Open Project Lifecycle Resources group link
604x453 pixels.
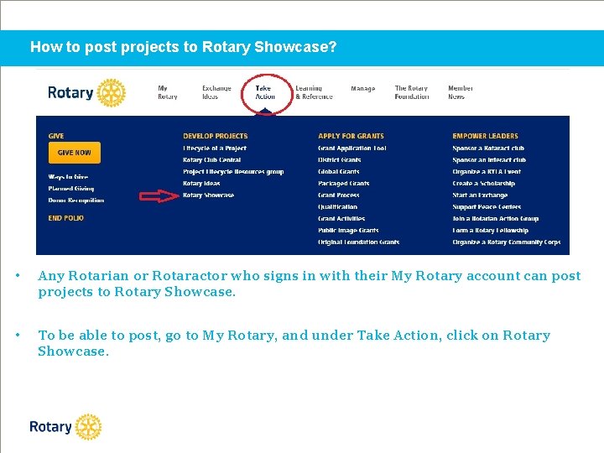click(x=233, y=172)
